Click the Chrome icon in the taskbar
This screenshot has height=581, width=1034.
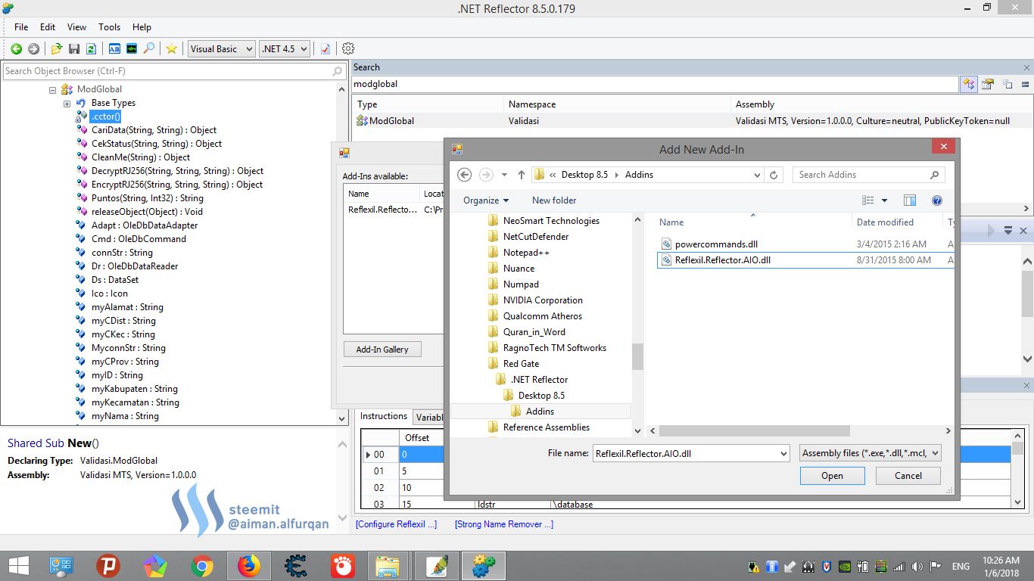[201, 566]
